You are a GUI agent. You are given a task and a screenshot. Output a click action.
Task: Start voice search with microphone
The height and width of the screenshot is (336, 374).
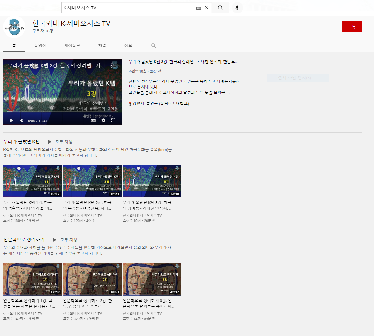pos(237,8)
